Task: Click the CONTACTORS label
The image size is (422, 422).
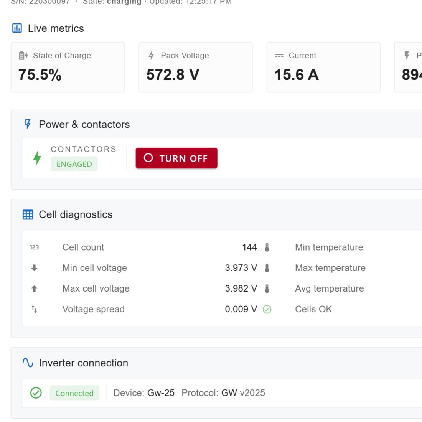Action: pos(84,149)
